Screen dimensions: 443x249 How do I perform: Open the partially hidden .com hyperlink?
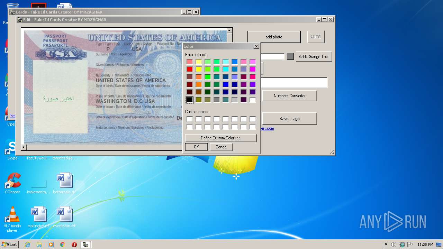(x=267, y=129)
